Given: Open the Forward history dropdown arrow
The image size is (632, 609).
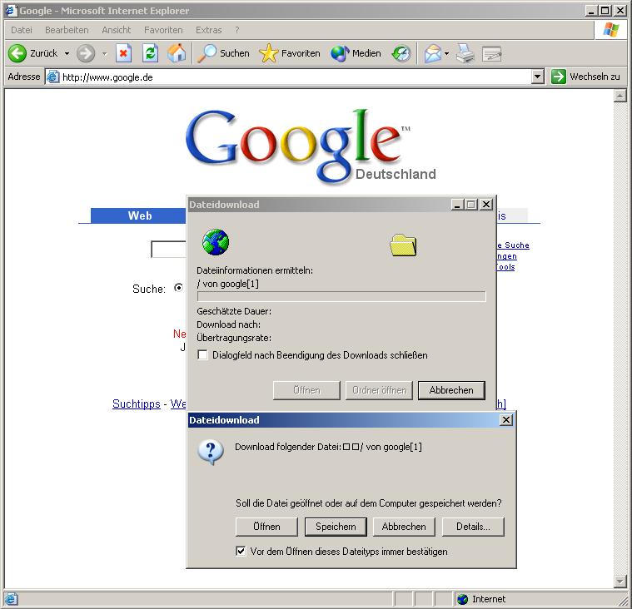Looking at the screenshot, I should point(104,53).
